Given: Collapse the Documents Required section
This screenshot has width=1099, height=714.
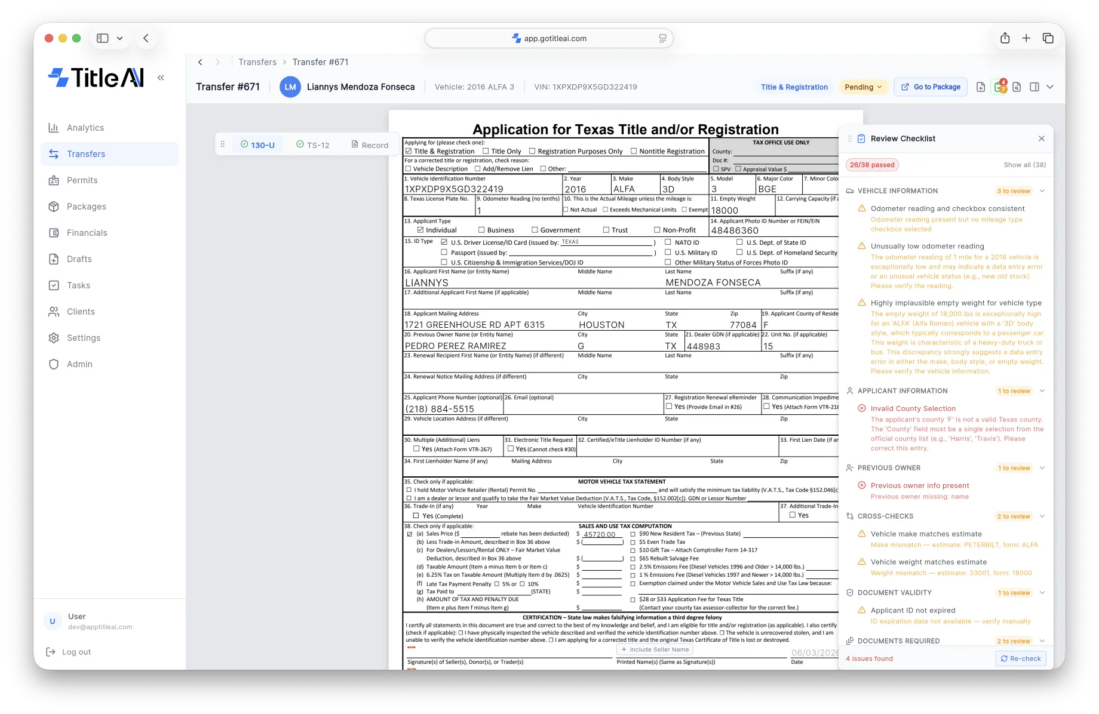Looking at the screenshot, I should click(x=1042, y=641).
